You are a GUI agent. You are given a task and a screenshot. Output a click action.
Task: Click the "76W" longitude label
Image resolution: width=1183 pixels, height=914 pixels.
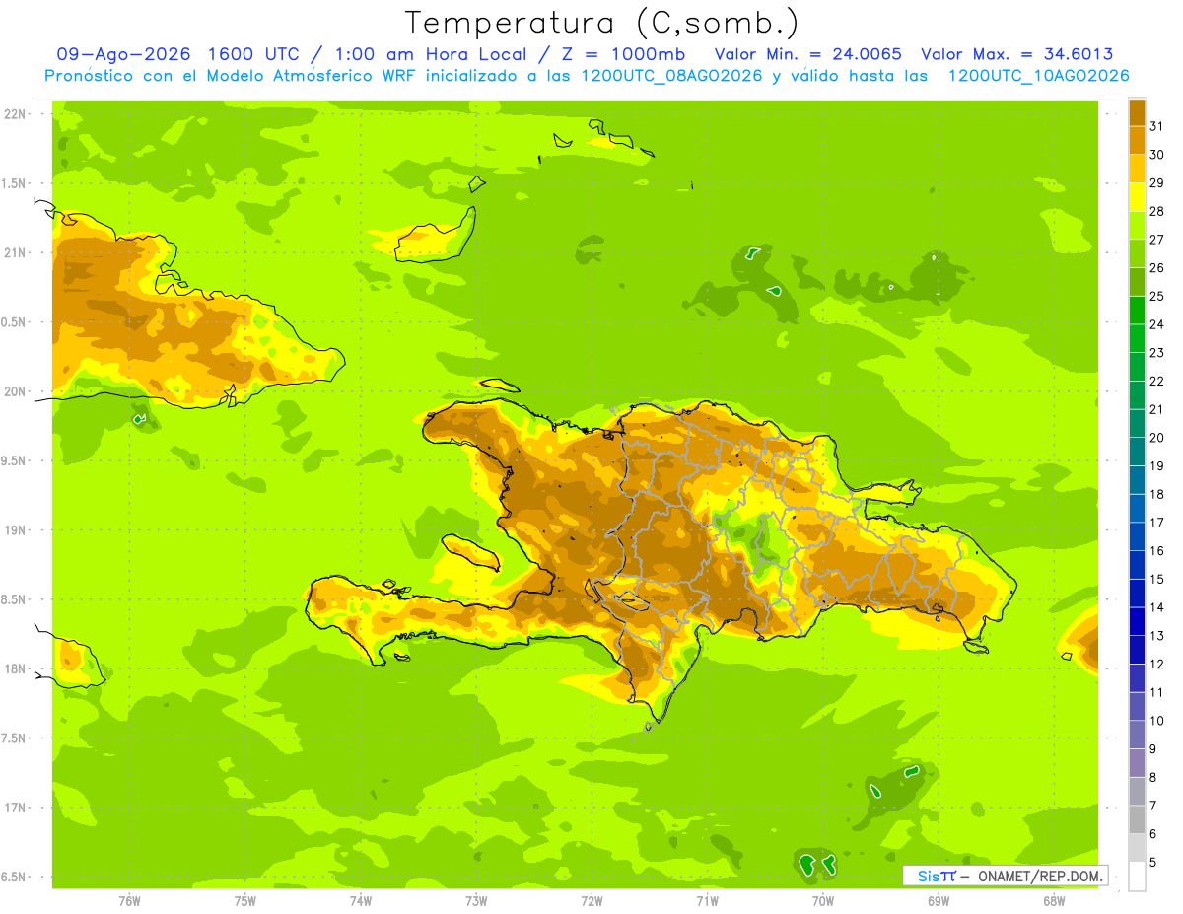click(x=129, y=900)
